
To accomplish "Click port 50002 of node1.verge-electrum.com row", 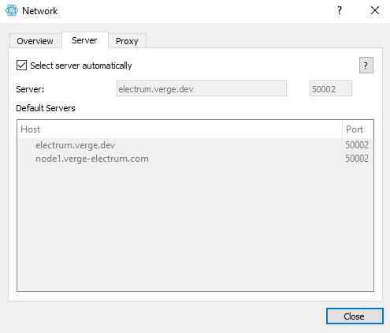I will point(357,159).
